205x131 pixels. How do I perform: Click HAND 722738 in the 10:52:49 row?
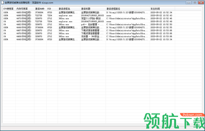(38, 21)
